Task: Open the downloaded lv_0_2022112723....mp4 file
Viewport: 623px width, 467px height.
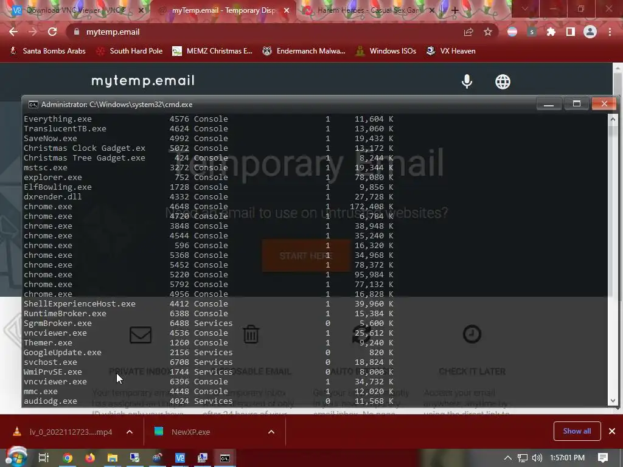Action: [63, 432]
